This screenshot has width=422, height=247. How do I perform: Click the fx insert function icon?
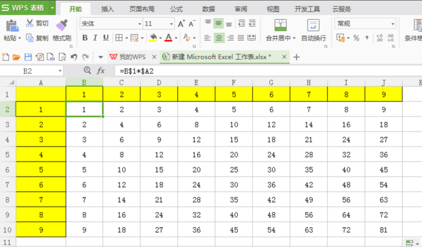coord(100,71)
